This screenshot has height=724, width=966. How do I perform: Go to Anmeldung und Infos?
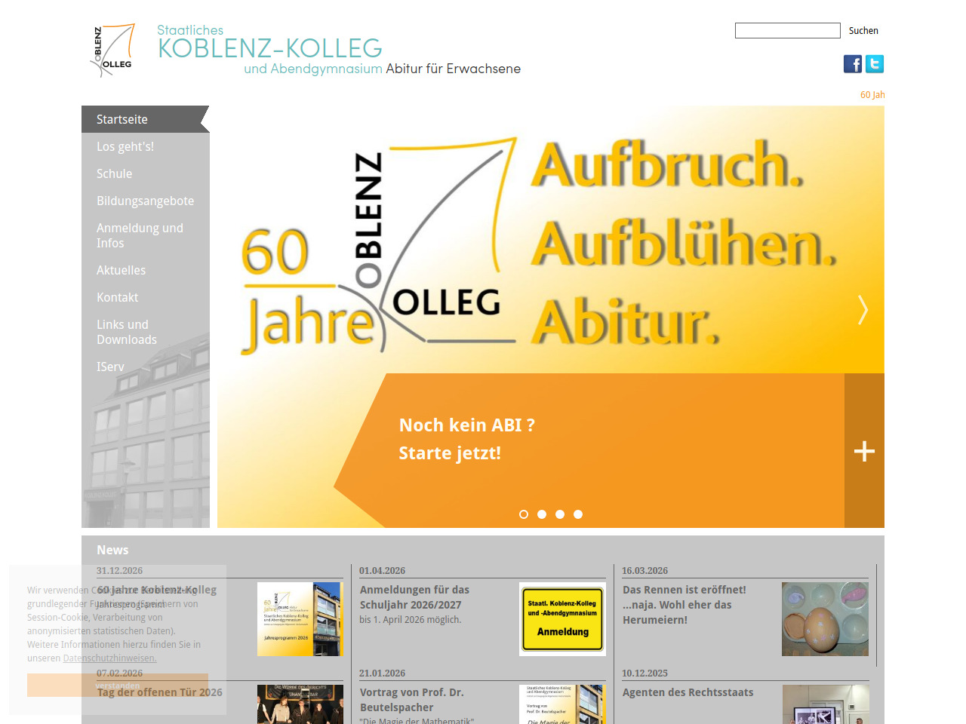(140, 235)
